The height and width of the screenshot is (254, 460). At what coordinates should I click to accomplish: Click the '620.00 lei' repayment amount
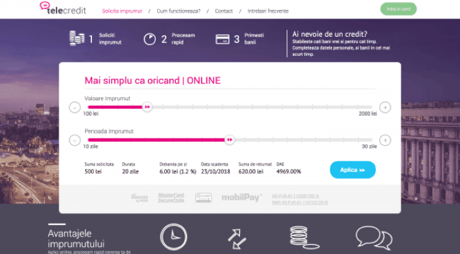pos(251,171)
